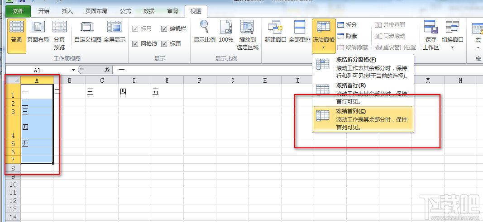Click cell A4 containing 四
483x222 pixels.
(x=37, y=128)
